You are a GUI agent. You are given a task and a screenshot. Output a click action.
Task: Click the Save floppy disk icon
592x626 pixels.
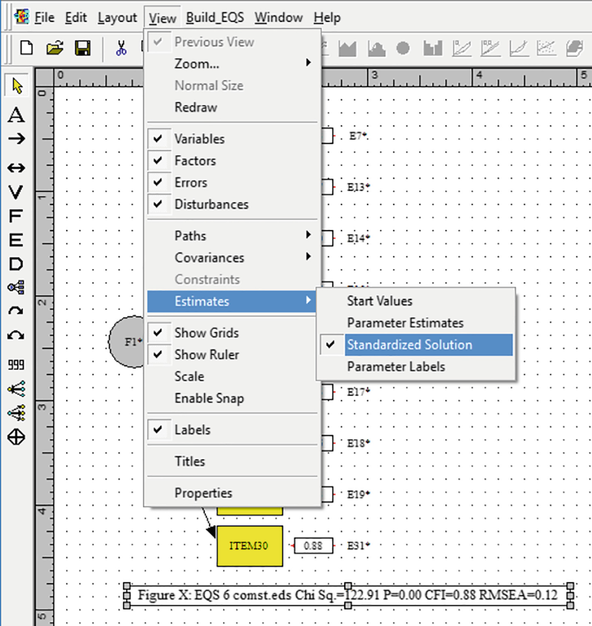(82, 48)
